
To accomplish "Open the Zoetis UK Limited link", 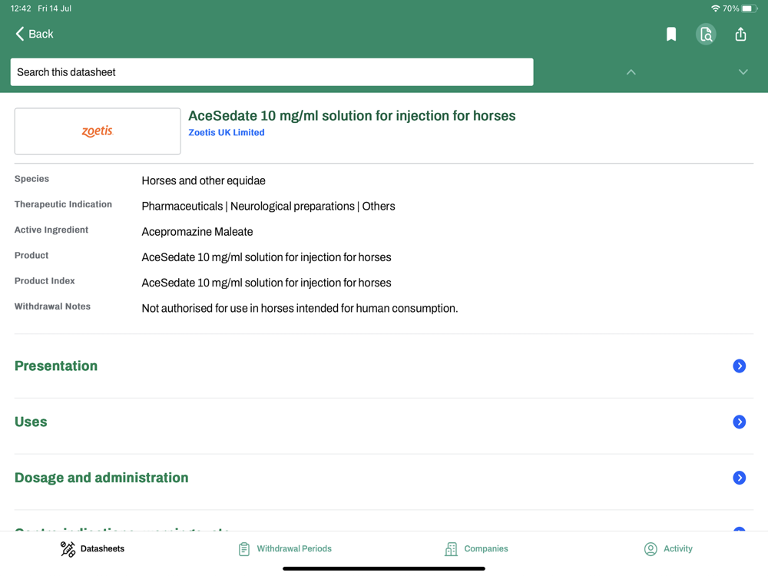I will [227, 132].
